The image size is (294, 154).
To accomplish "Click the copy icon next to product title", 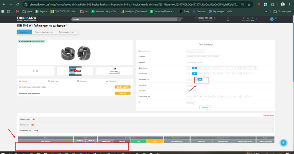I will click(66, 26).
